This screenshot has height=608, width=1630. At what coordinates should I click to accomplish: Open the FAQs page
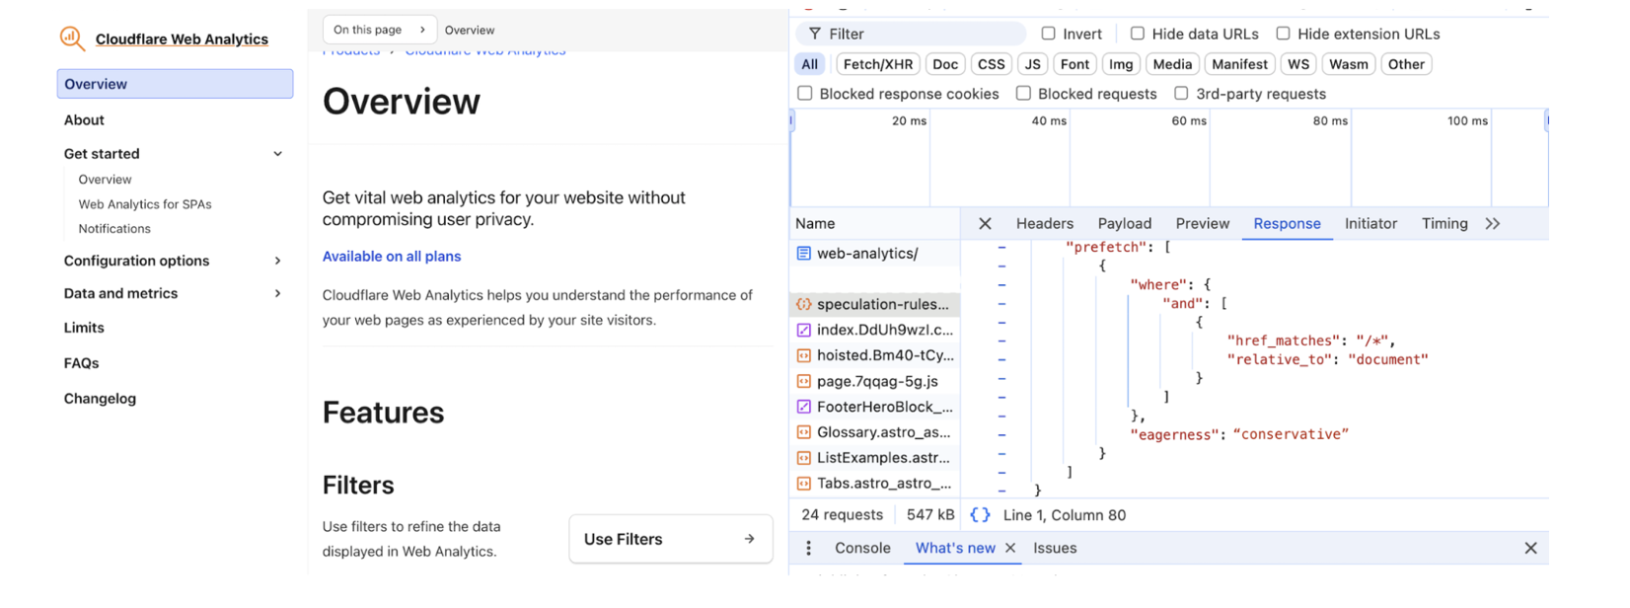(81, 363)
